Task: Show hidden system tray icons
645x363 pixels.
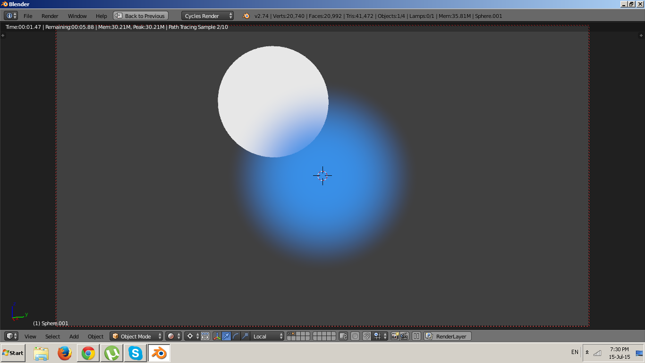Action: click(x=587, y=353)
